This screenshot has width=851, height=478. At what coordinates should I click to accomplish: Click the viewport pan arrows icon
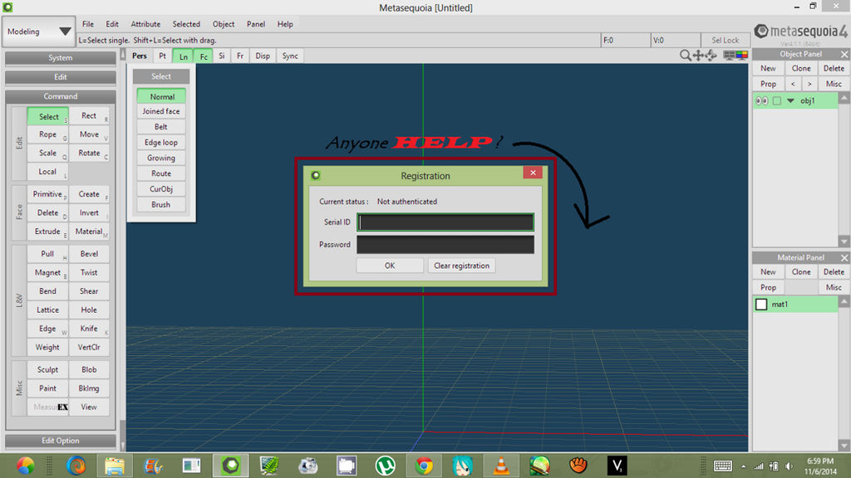click(x=699, y=56)
